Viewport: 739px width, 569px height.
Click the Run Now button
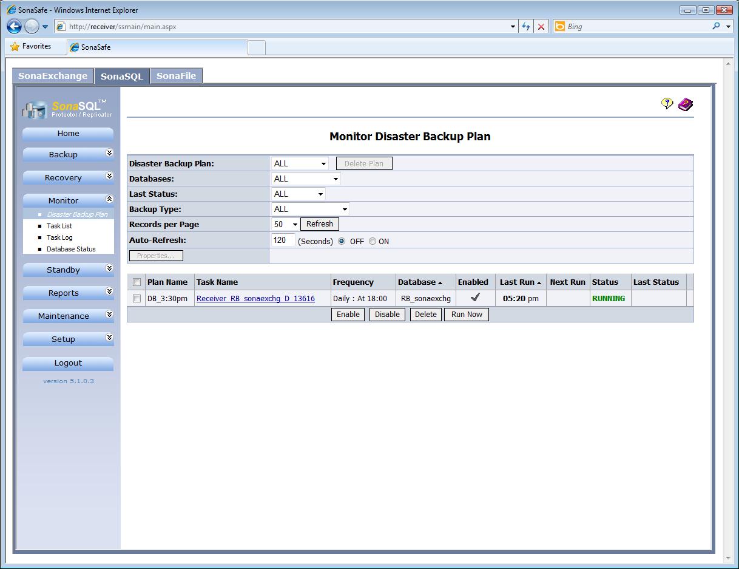coord(466,315)
